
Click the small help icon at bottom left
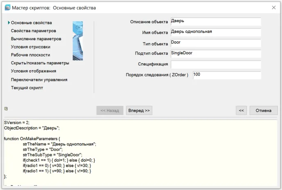tap(6, 109)
